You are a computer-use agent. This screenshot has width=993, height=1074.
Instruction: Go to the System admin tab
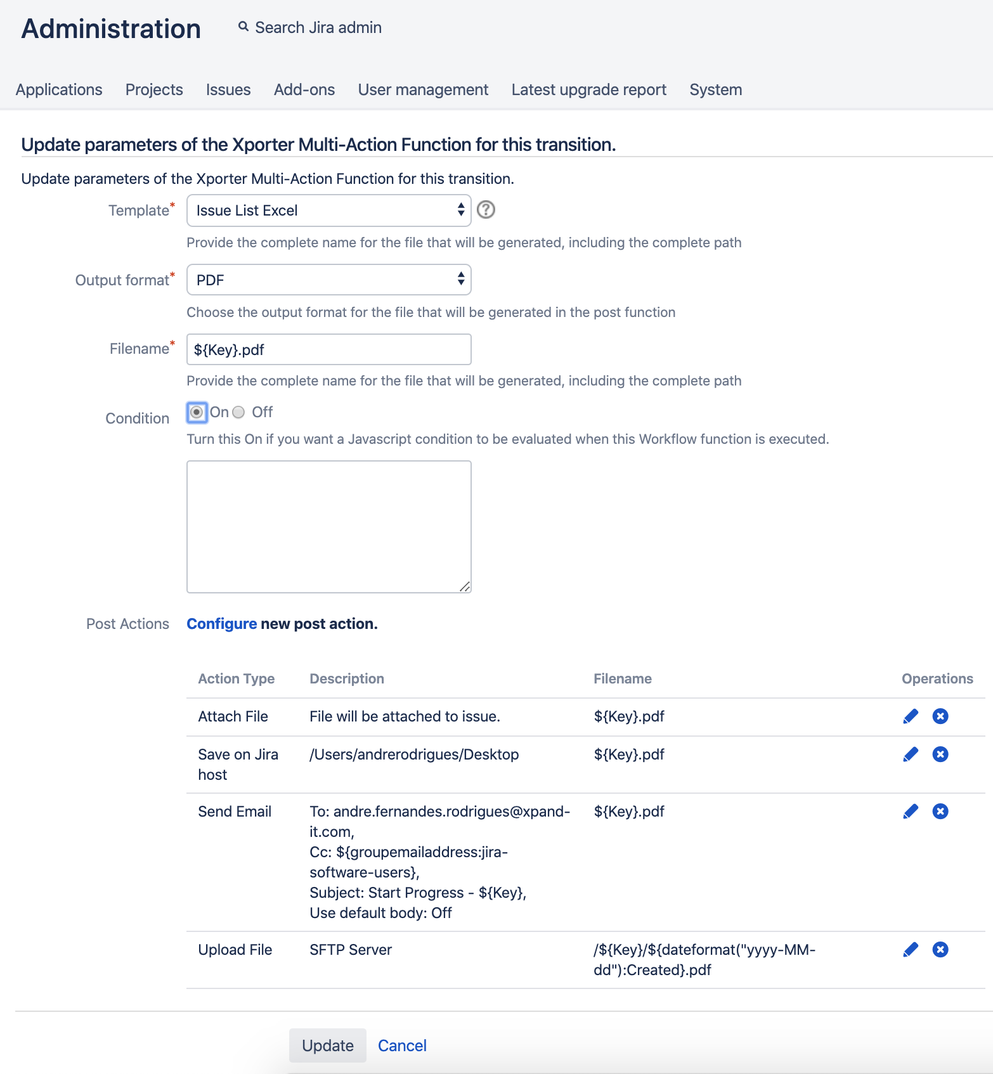(x=715, y=90)
